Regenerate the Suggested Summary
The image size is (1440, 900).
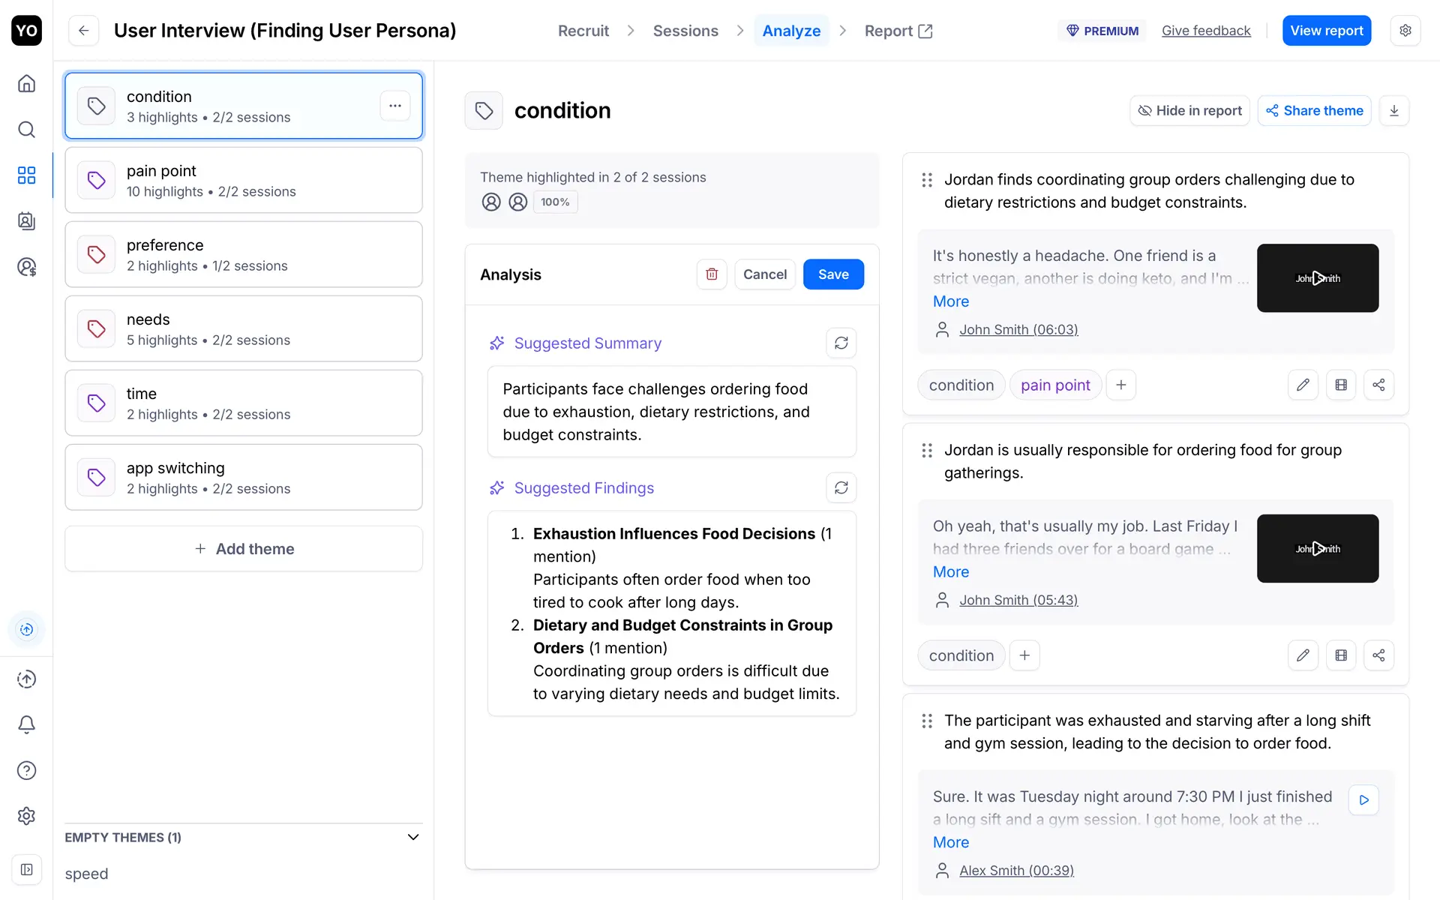click(x=841, y=343)
